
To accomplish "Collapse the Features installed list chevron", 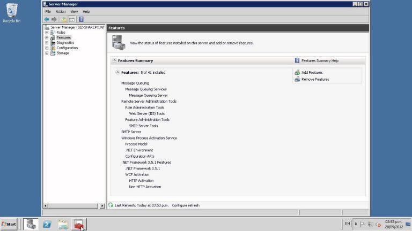I will click(117, 72).
